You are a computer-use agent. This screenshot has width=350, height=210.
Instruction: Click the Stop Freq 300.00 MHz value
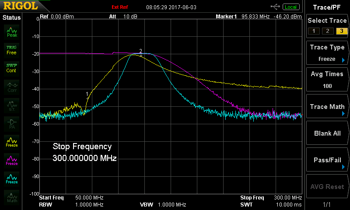(288, 198)
